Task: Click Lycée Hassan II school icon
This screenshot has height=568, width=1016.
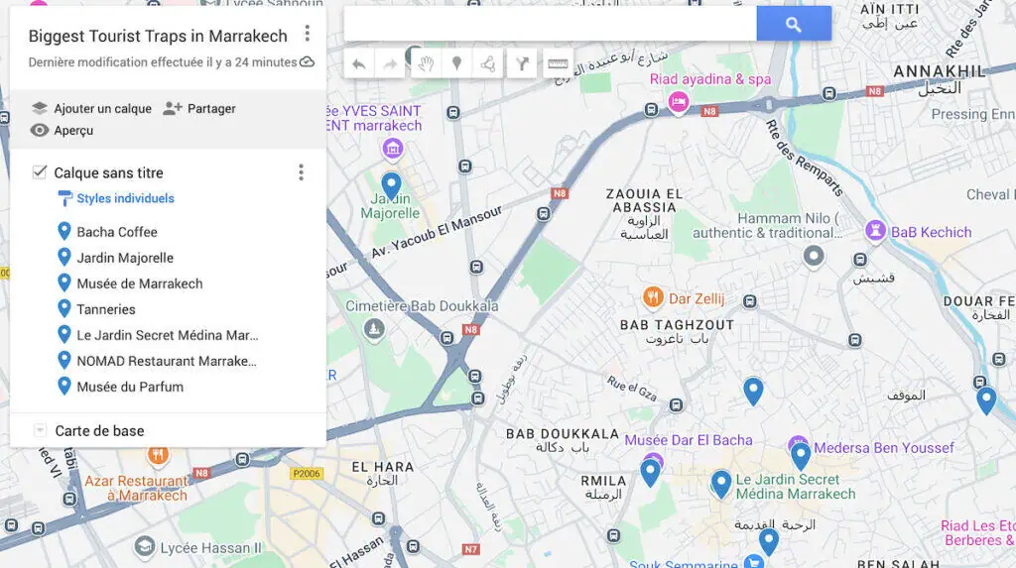Action: pyautogui.click(x=144, y=547)
